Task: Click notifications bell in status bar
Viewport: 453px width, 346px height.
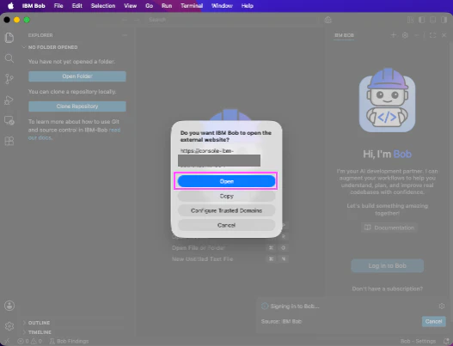Action: (446, 342)
